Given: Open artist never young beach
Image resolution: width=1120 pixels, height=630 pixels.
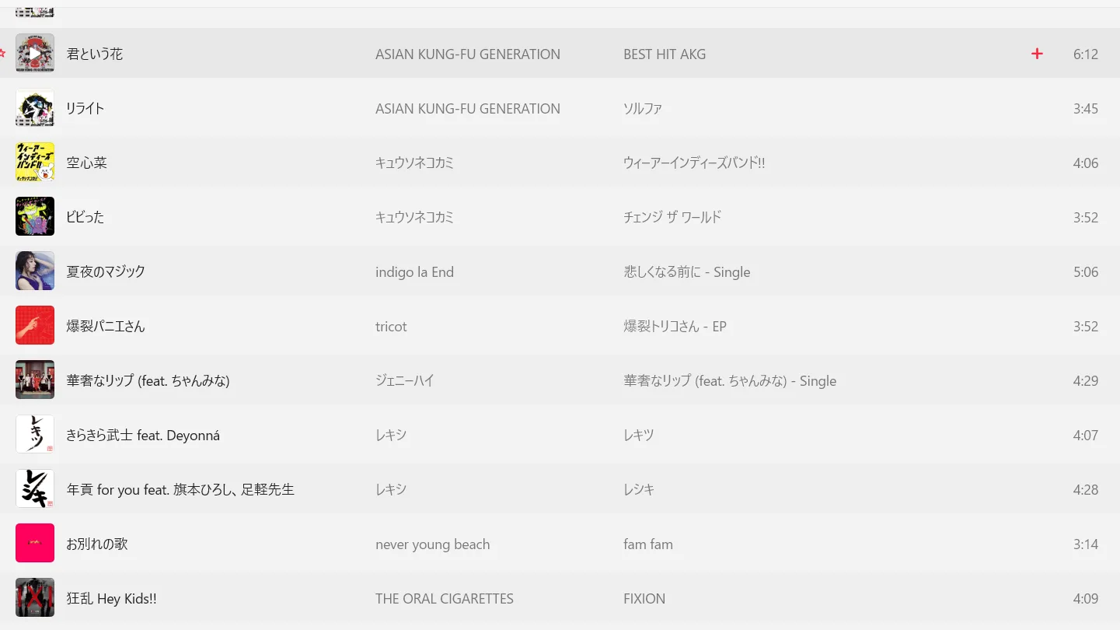Looking at the screenshot, I should (432, 544).
